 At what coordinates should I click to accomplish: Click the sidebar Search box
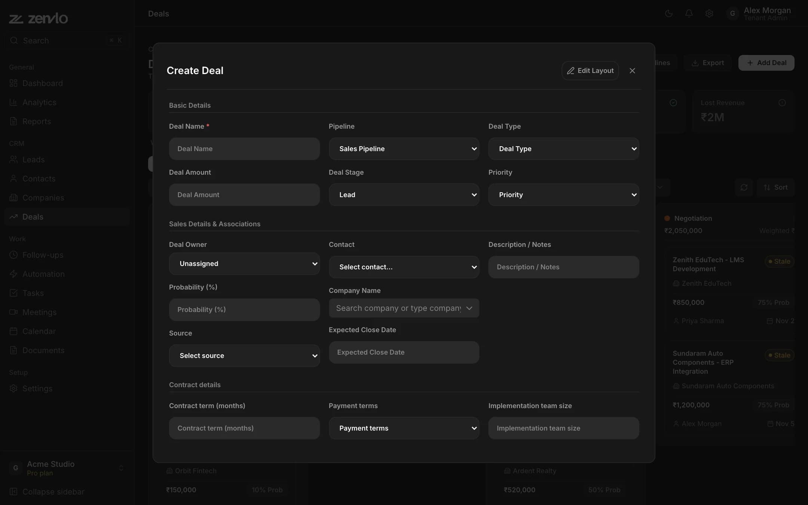click(x=67, y=40)
